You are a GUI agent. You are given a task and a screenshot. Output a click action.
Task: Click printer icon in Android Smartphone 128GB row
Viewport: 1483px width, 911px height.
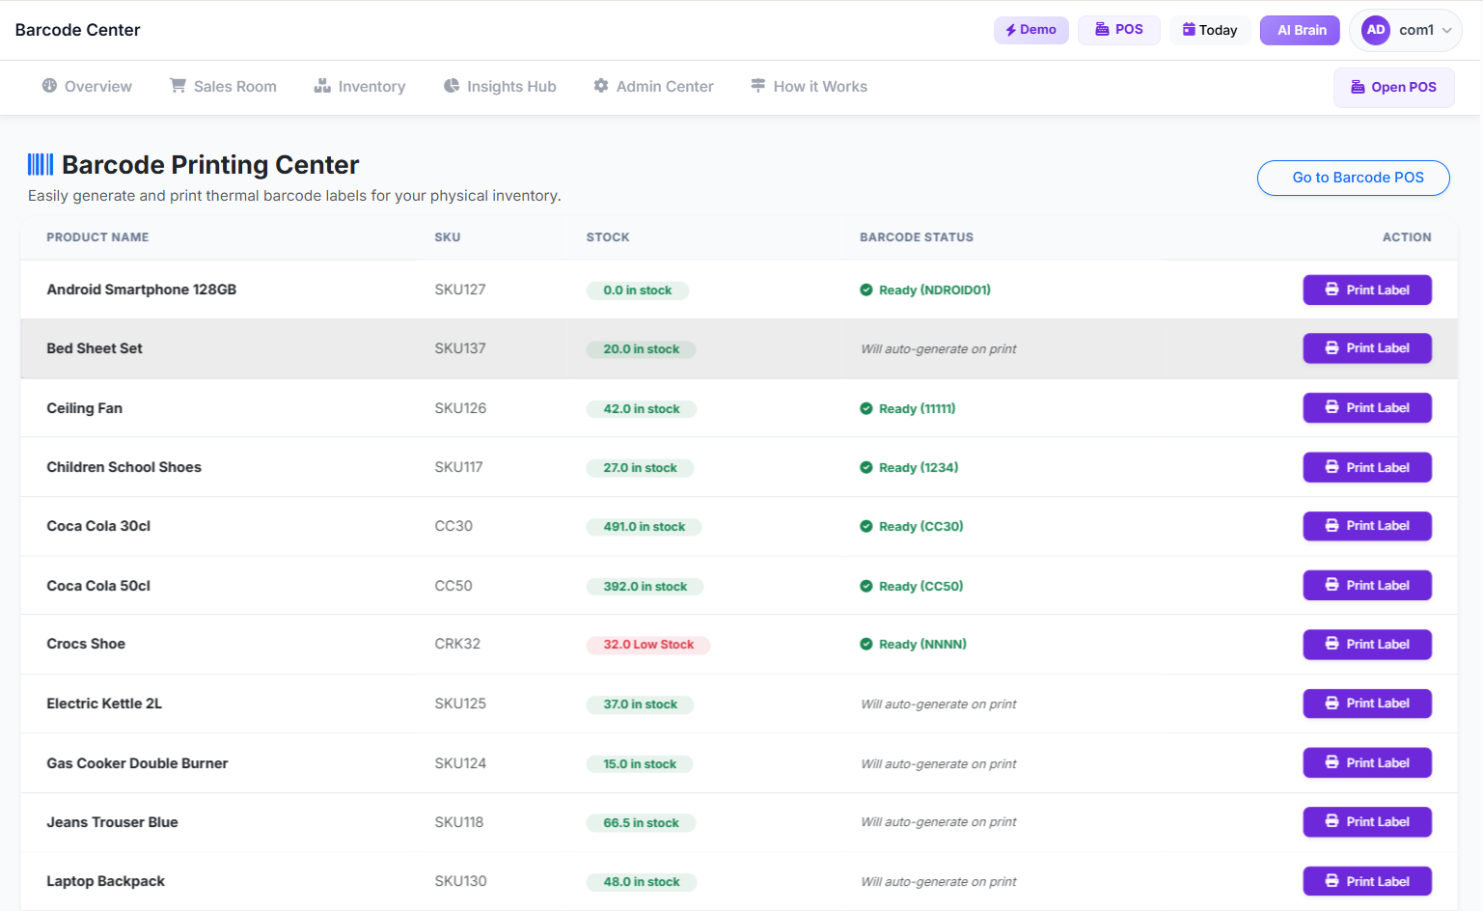1332,290
